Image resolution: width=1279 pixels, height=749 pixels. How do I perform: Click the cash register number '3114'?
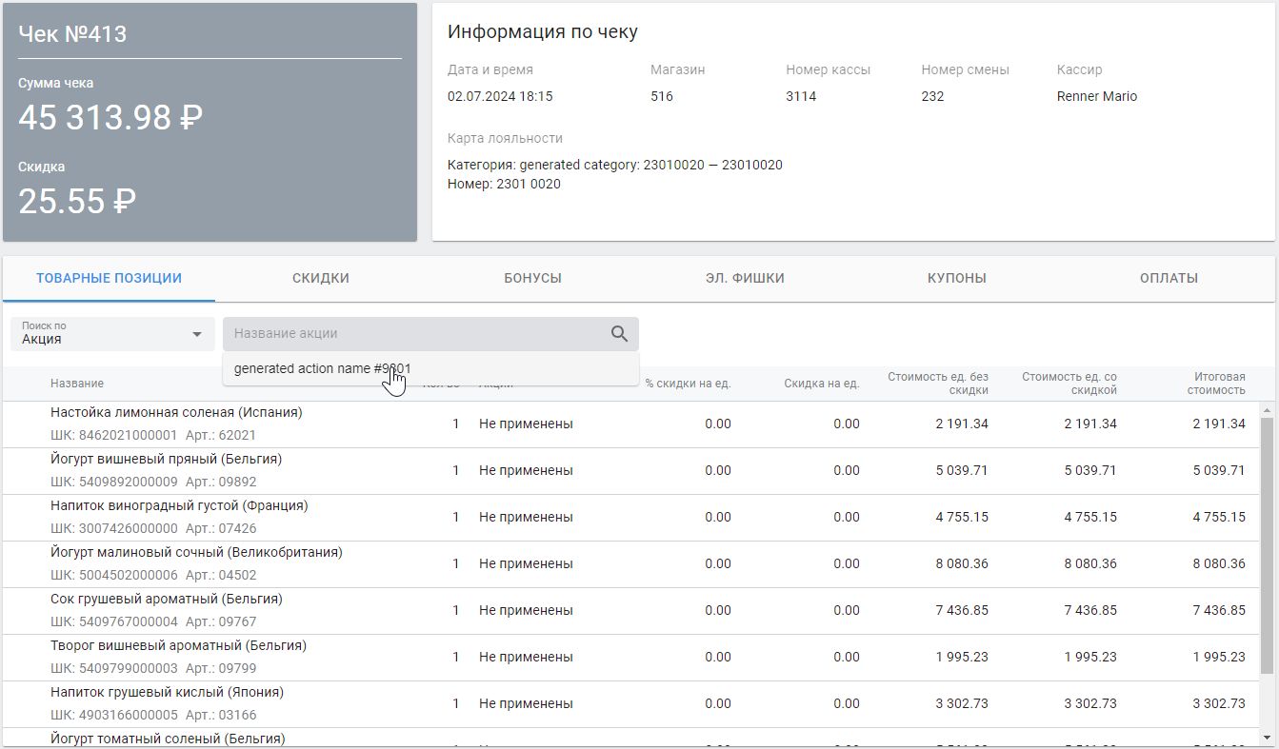[x=801, y=96]
